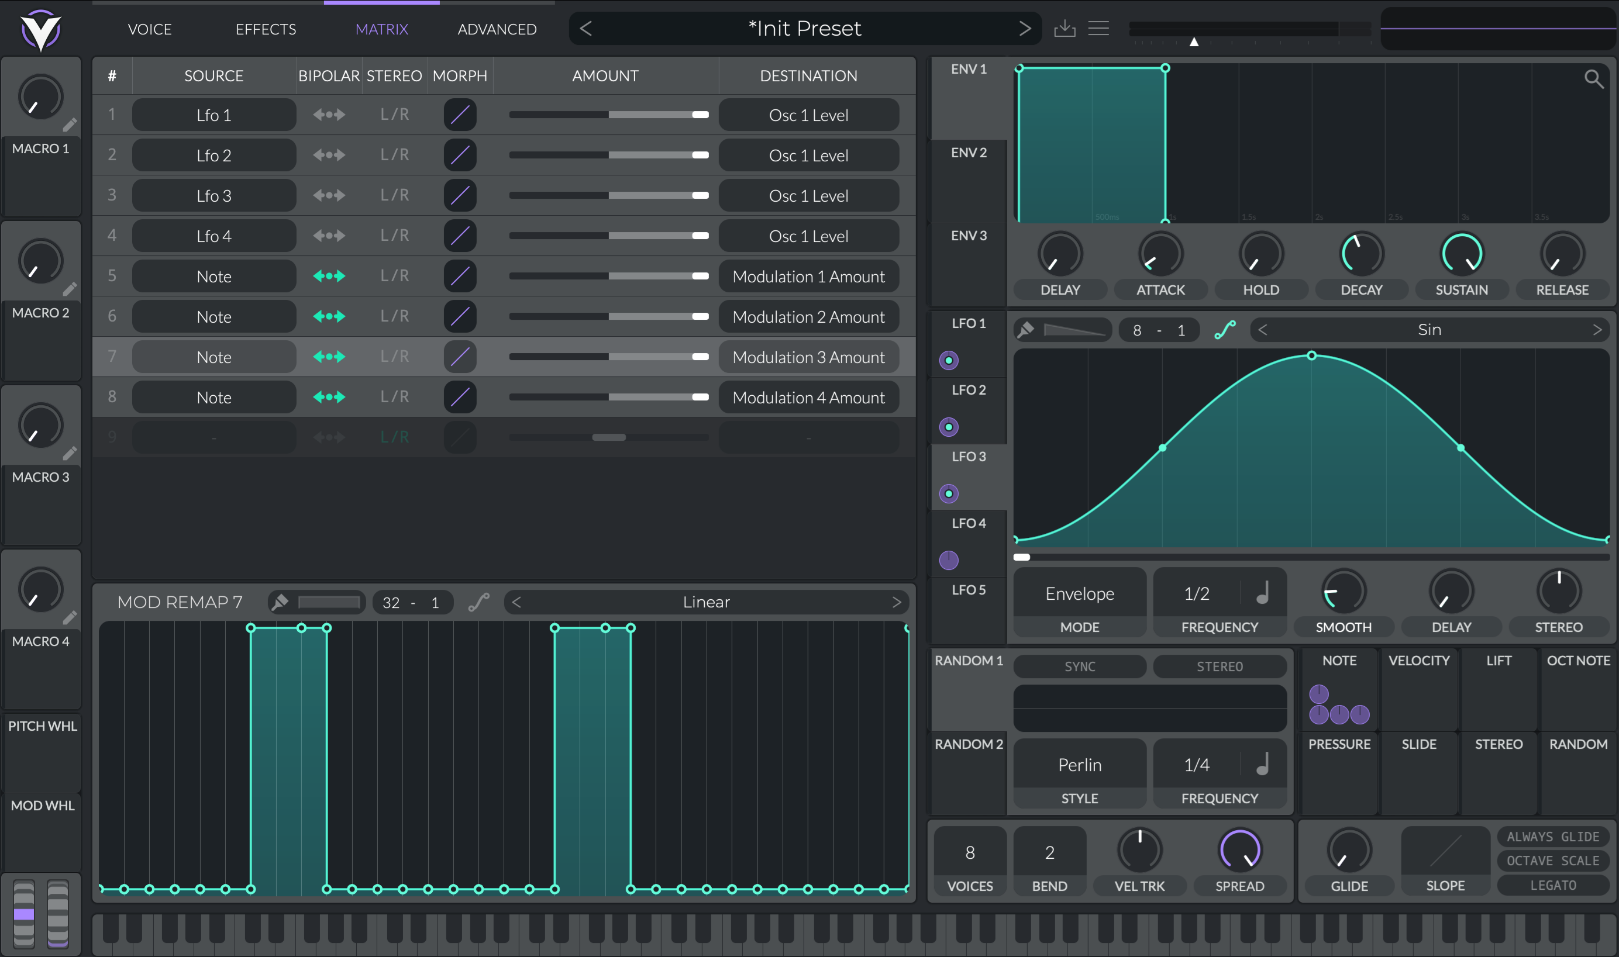Click the Macro 3 edit pencil icon

pos(70,453)
